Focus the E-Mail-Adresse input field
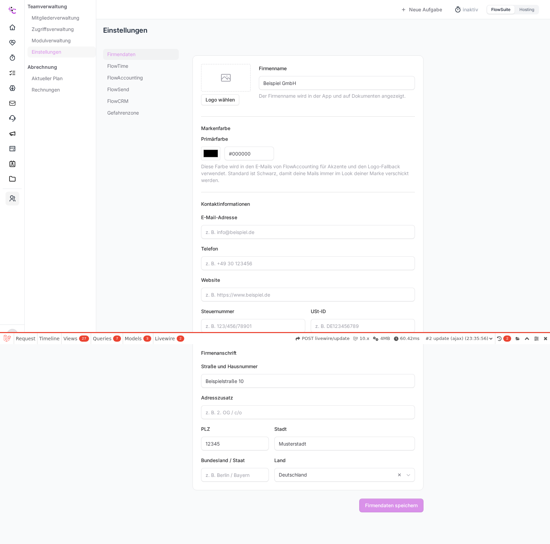The image size is (550, 544). click(x=308, y=232)
